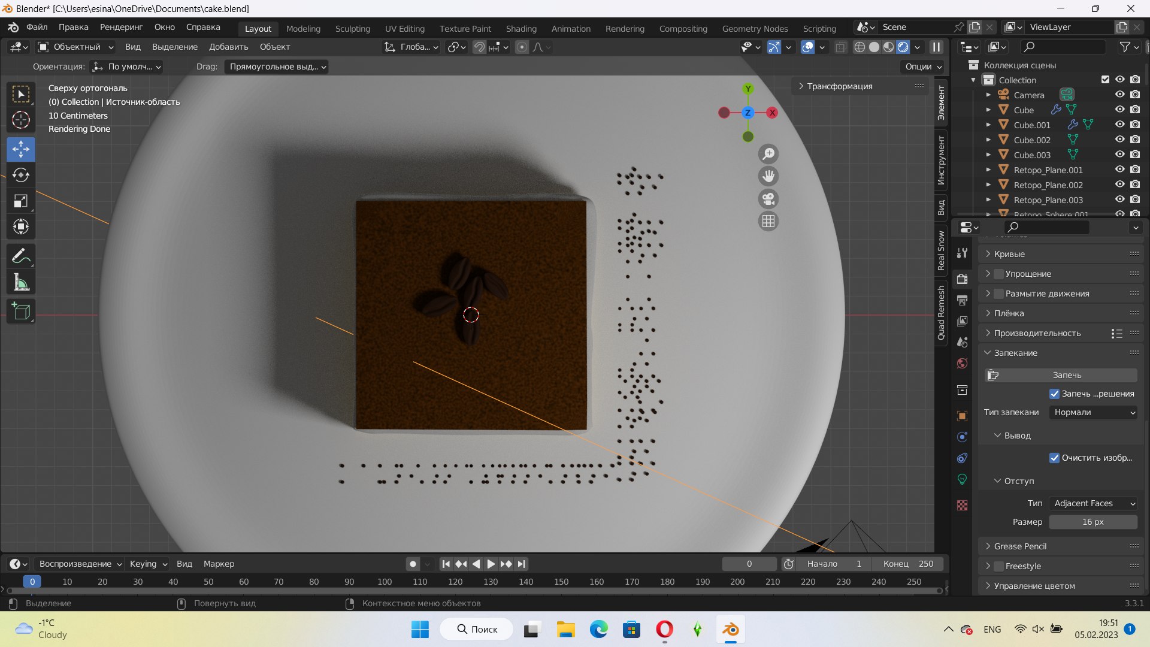The height and width of the screenshot is (647, 1150).
Task: Open the Объектный mode dropdown
Action: click(x=75, y=47)
